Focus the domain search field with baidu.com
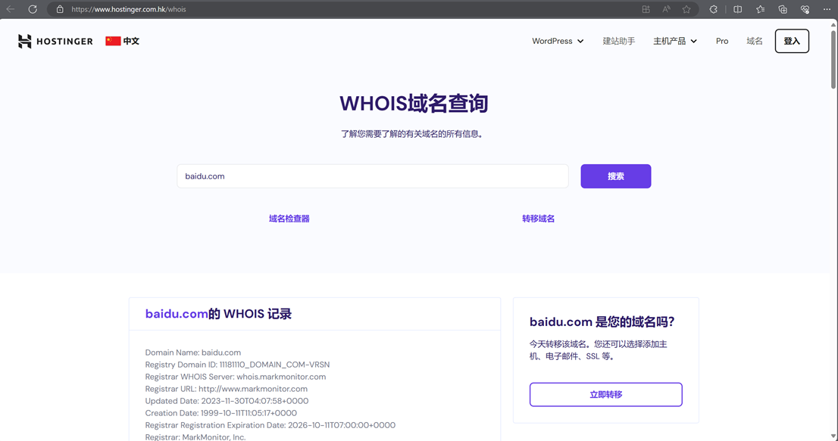This screenshot has width=838, height=441. [373, 176]
